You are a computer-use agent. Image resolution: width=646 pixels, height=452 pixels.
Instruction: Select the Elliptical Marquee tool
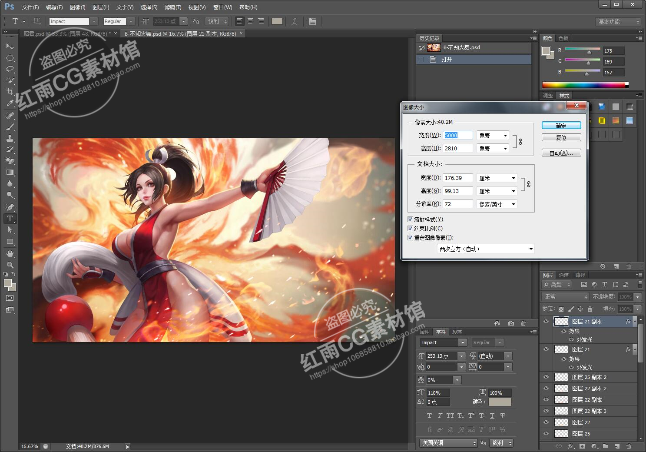pos(10,58)
